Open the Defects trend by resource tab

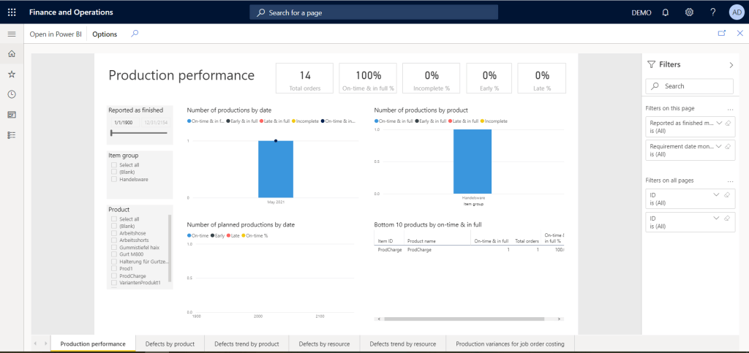(x=402, y=343)
